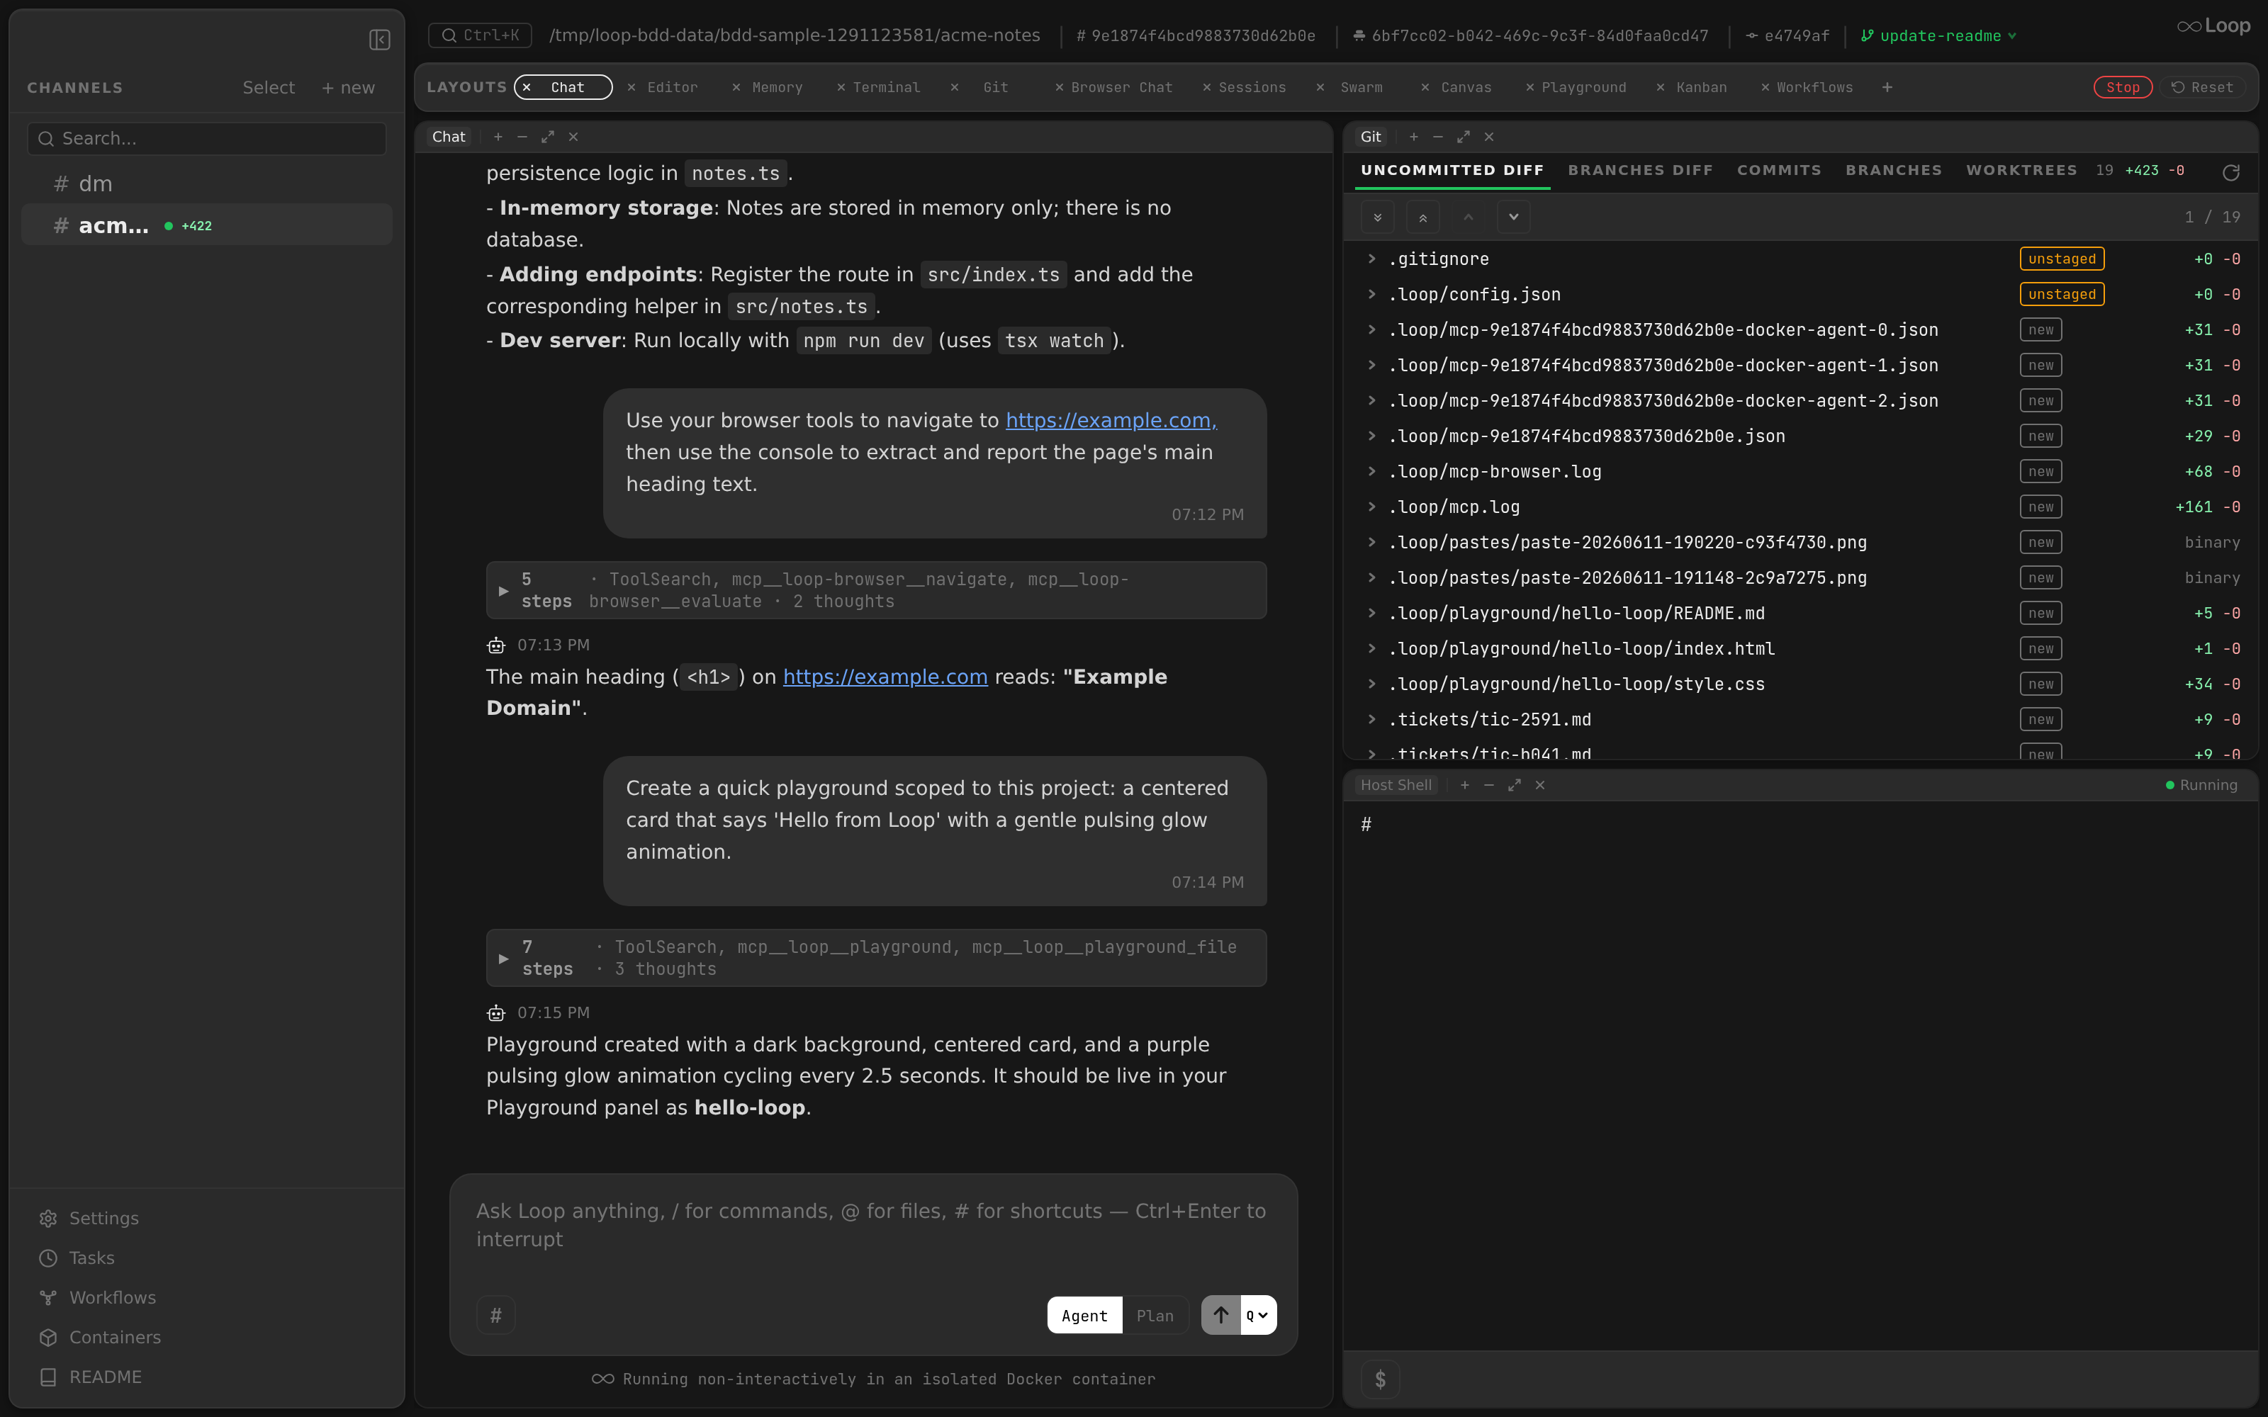This screenshot has height=1417, width=2268.
Task: Switch to the Memory layout
Action: coord(777,87)
